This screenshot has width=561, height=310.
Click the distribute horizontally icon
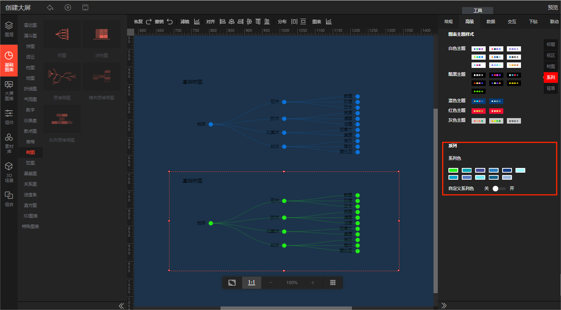(294, 22)
